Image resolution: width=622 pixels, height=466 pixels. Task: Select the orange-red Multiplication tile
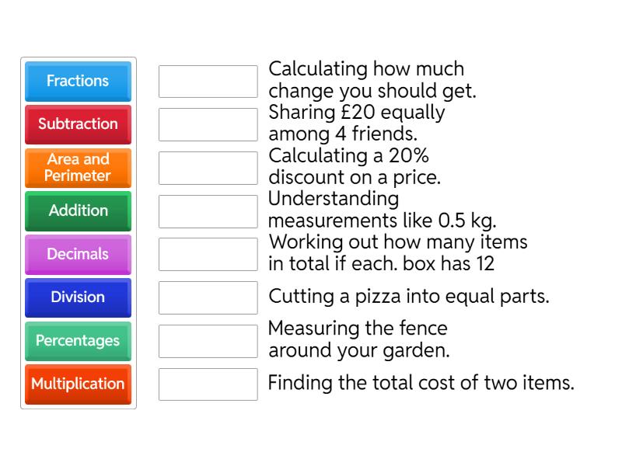point(78,384)
